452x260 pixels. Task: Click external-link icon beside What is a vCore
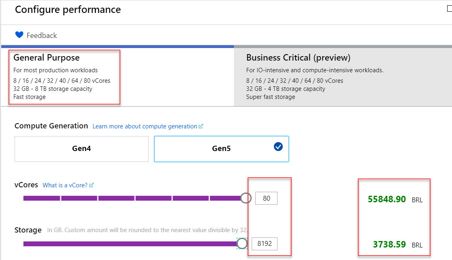pyautogui.click(x=91, y=185)
